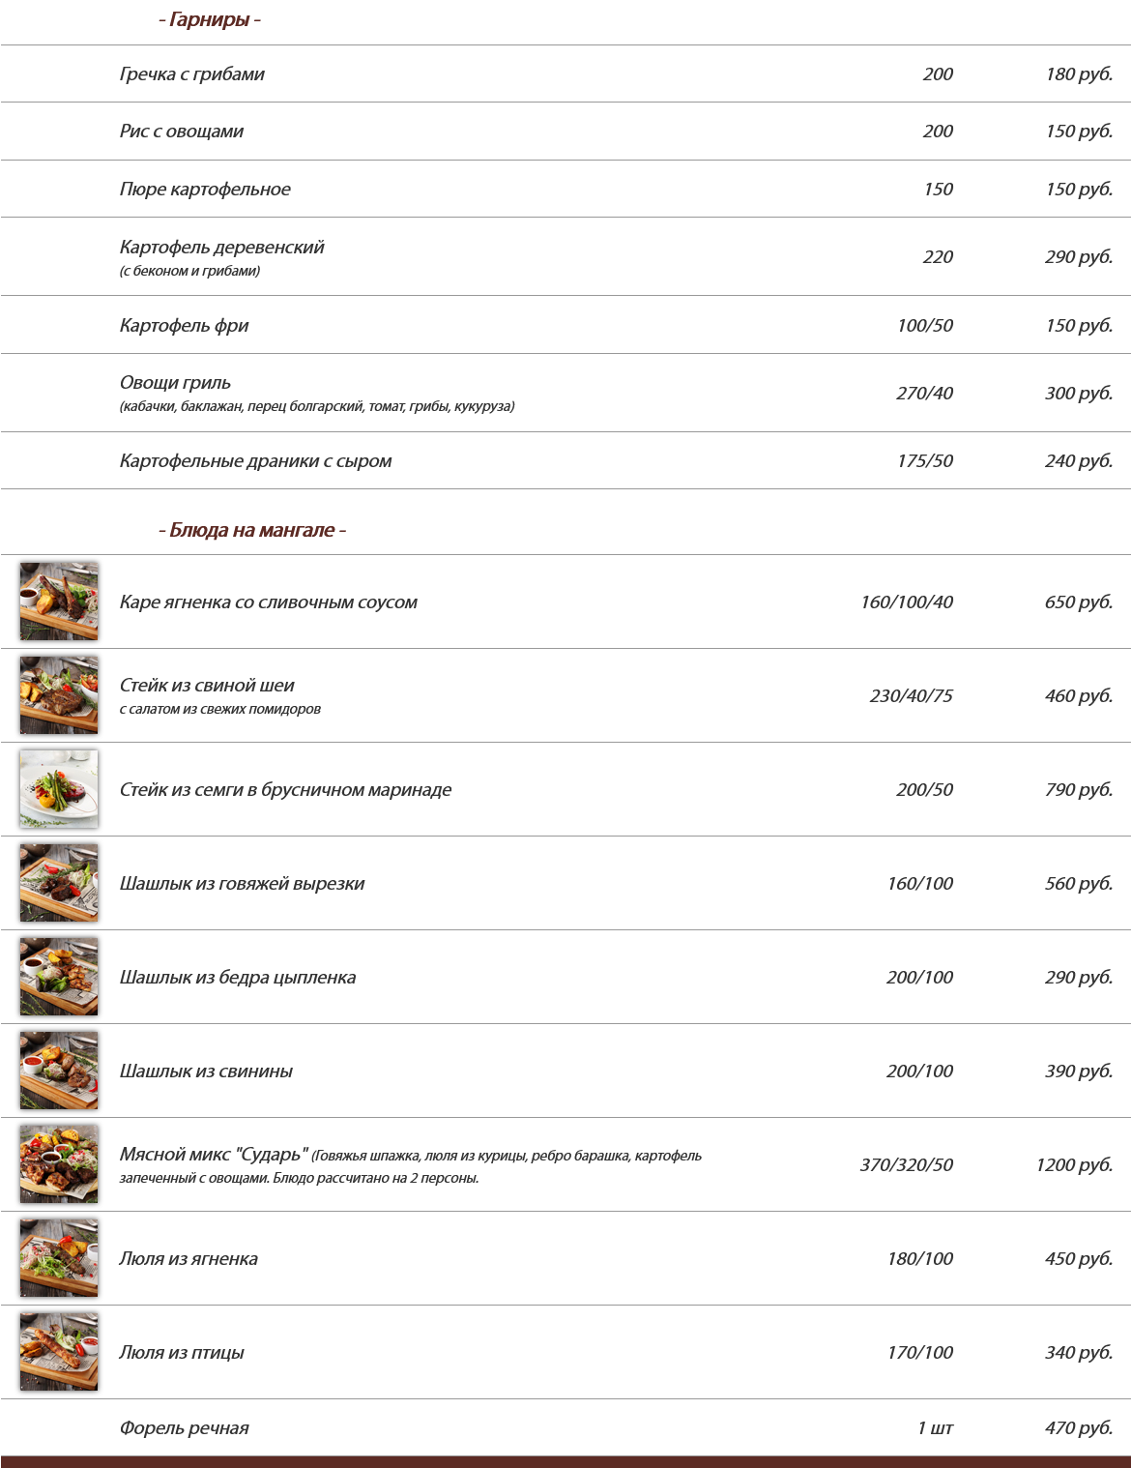The image size is (1131, 1468).
Task: Open the Стейк из свиной шеи photo
Action: click(x=59, y=695)
